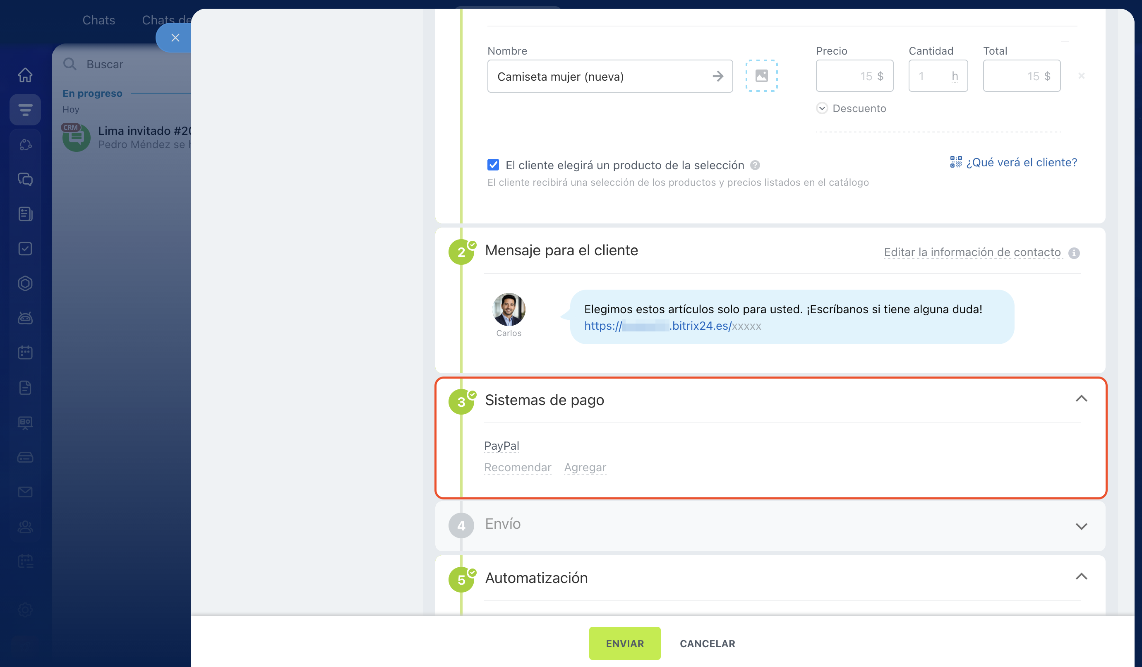The width and height of the screenshot is (1142, 667).
Task: Click Agregar under payment systems
Action: pyautogui.click(x=585, y=467)
